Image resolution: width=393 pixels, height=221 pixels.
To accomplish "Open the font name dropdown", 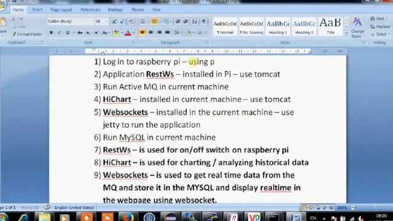I will tap(93, 21).
